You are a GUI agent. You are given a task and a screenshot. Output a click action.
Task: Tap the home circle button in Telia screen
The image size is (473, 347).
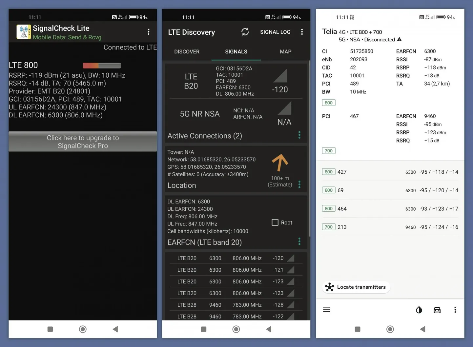click(x=390, y=329)
